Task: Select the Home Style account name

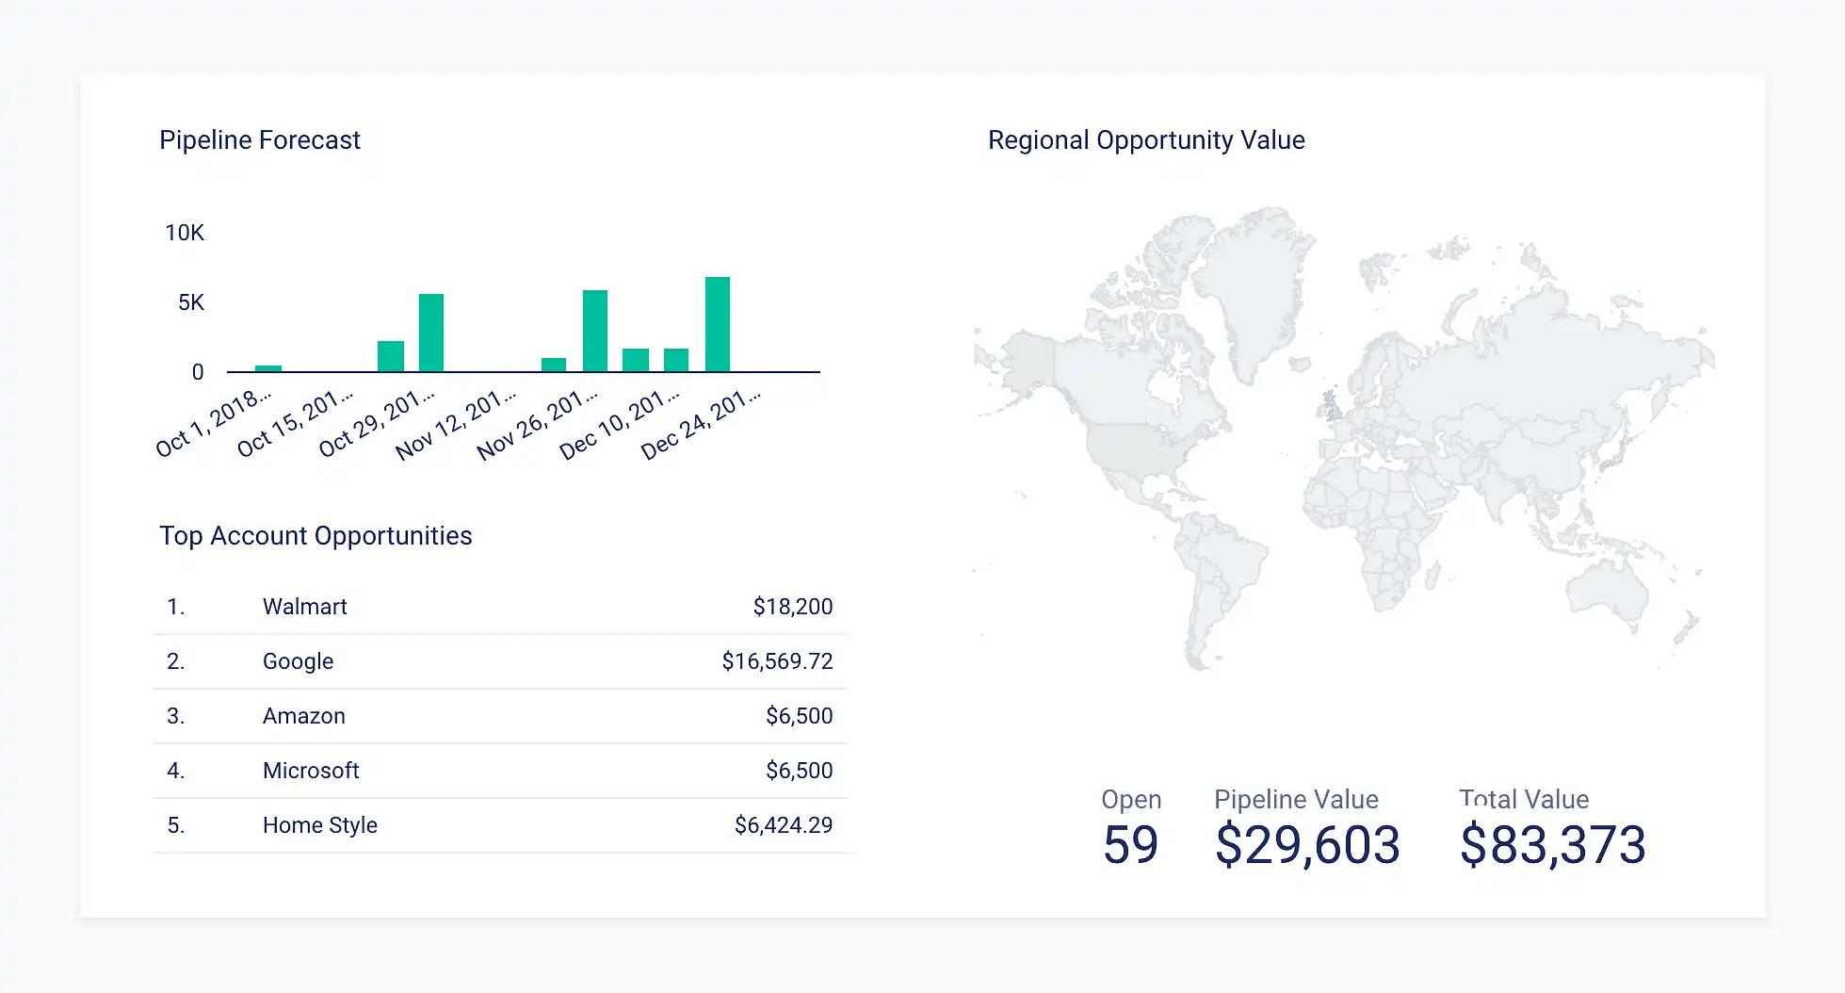Action: 320,825
